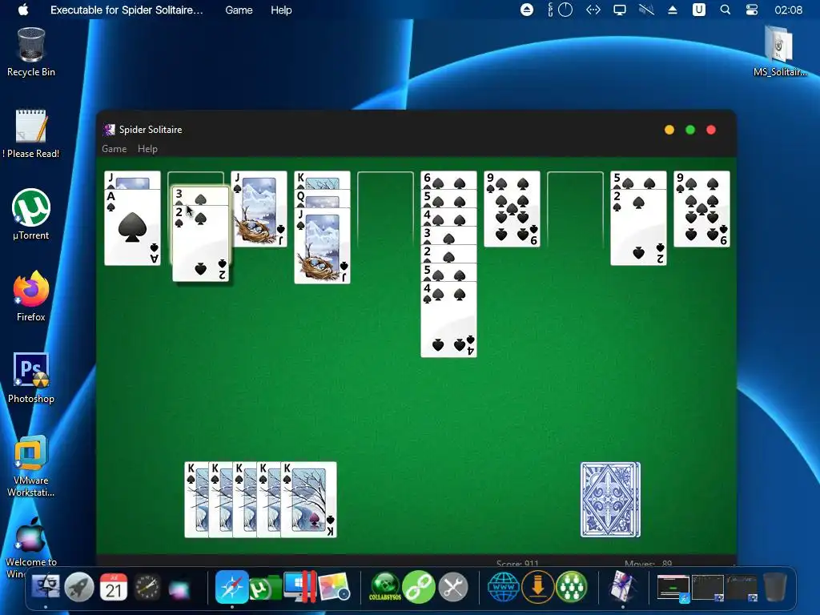Select the 3 of spades card being held
The width and height of the screenshot is (820, 615).
tap(201, 196)
